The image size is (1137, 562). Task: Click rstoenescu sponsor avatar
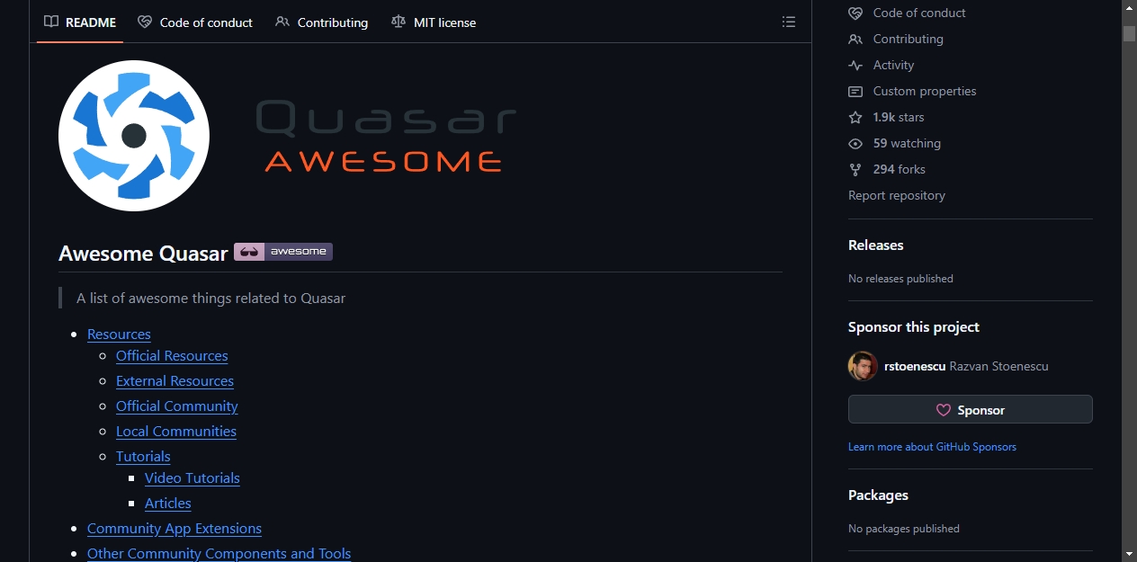pyautogui.click(x=863, y=366)
